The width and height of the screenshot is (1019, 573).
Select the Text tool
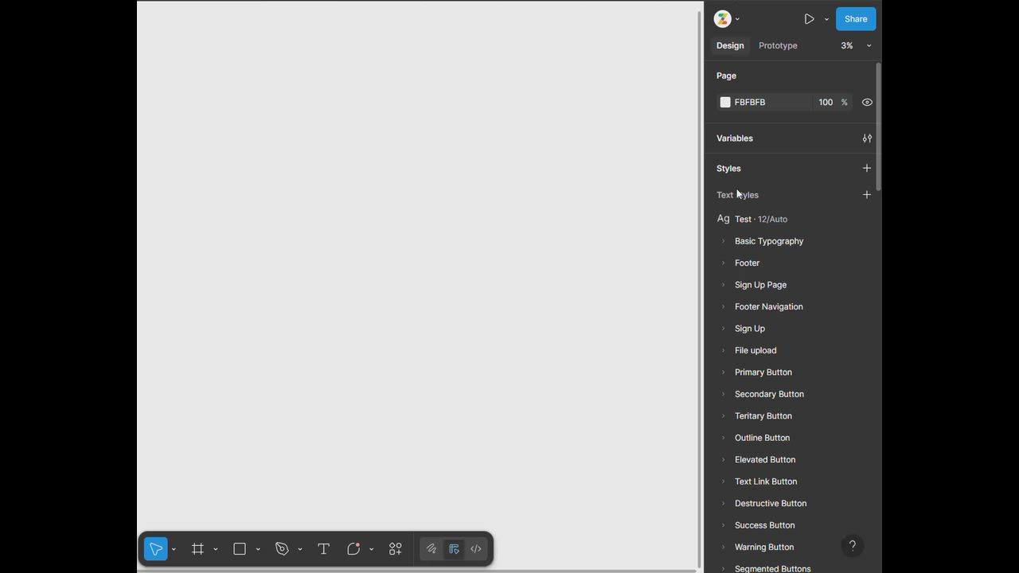pyautogui.click(x=323, y=549)
